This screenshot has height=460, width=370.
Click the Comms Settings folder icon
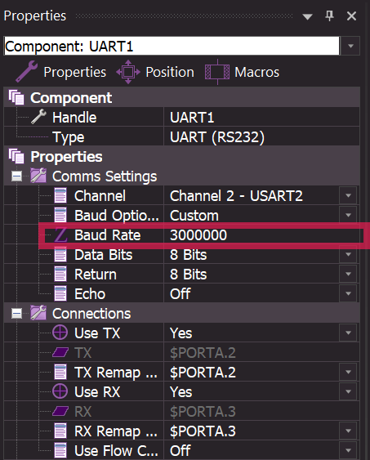[x=38, y=176]
